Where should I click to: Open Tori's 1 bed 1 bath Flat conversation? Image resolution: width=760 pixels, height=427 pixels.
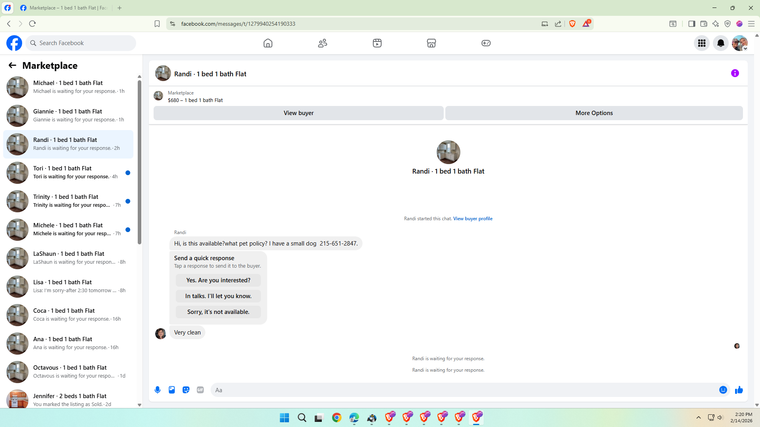coord(68,173)
